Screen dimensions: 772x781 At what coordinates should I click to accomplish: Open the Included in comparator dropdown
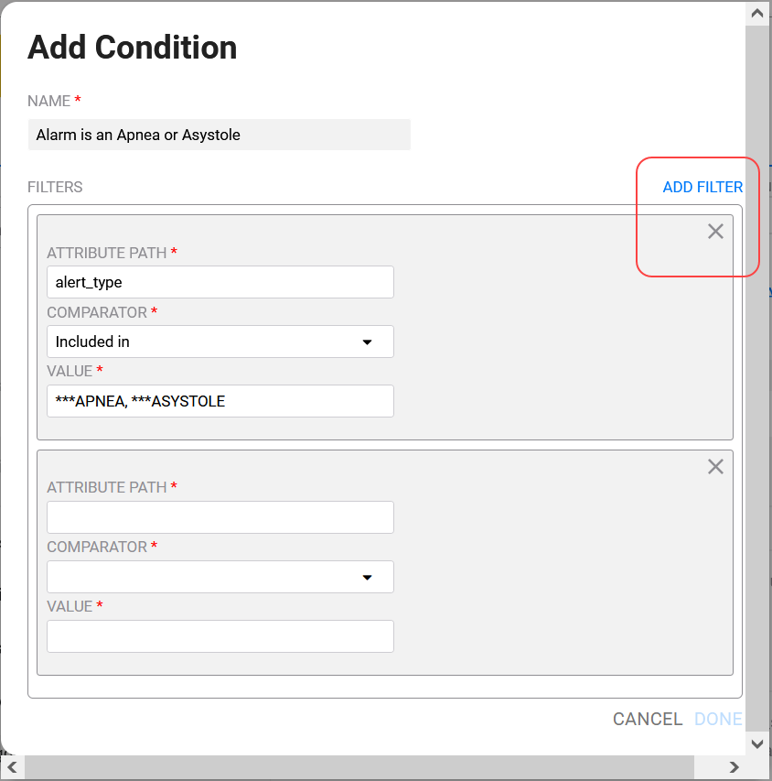[220, 342]
